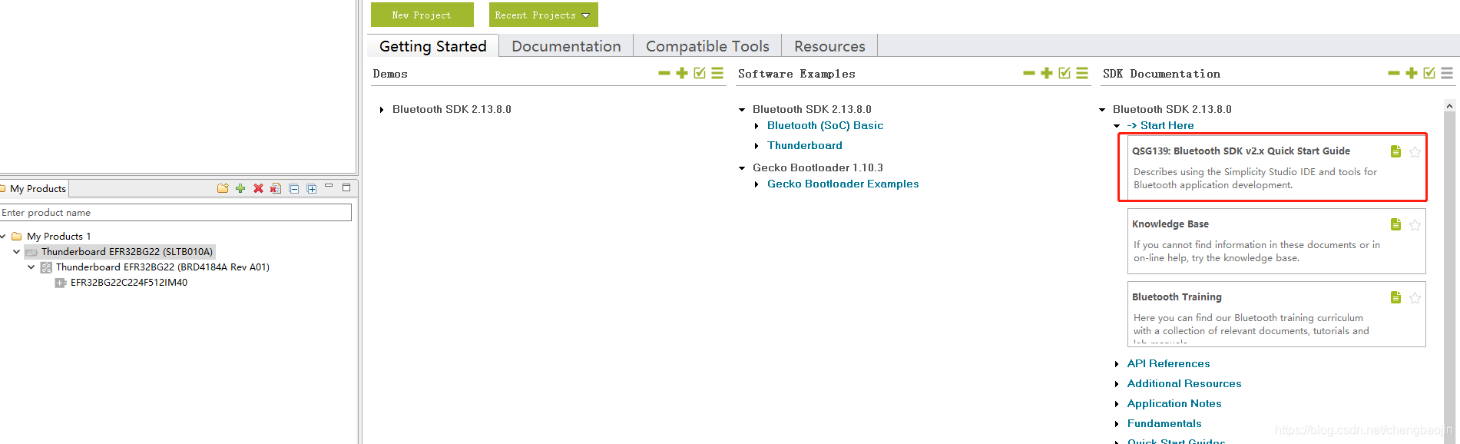Viewport: 1460px width, 444px height.
Task: Open the Recent Projects dropdown
Action: 543,15
